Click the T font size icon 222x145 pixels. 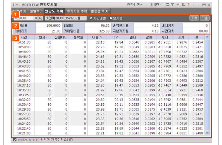tap(173, 5)
